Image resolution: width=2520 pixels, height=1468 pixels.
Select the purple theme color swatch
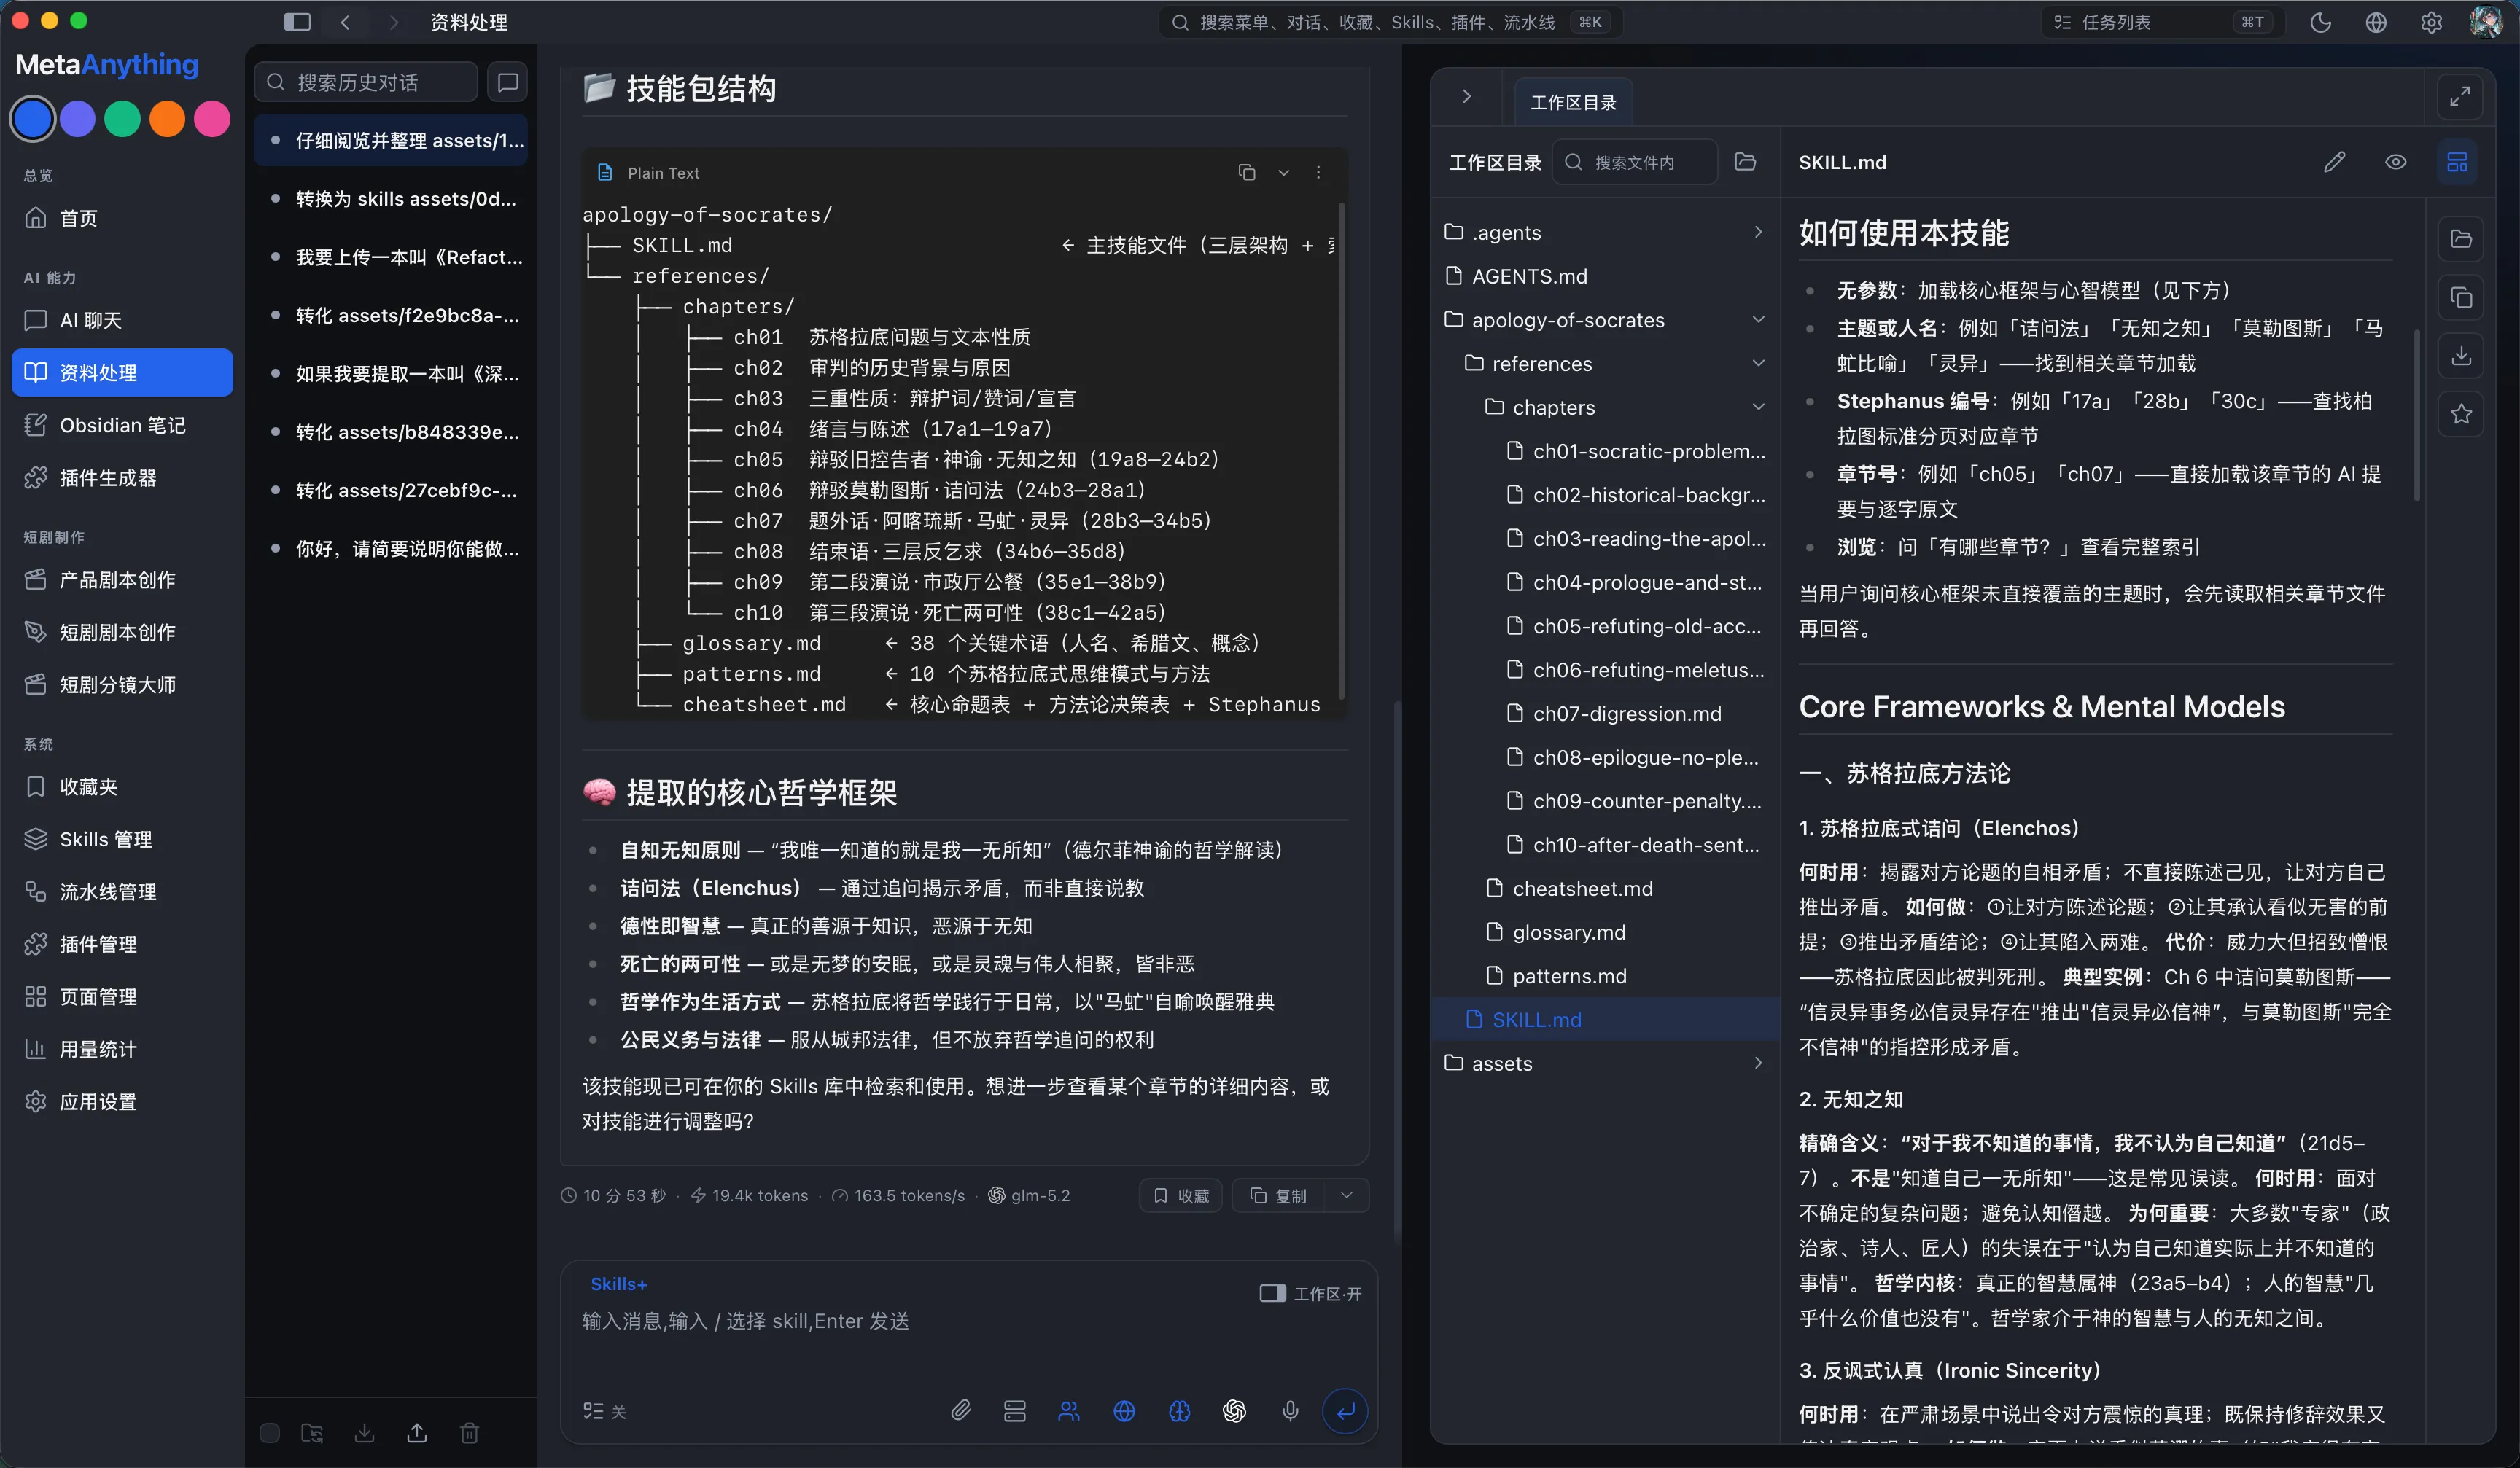click(78, 119)
